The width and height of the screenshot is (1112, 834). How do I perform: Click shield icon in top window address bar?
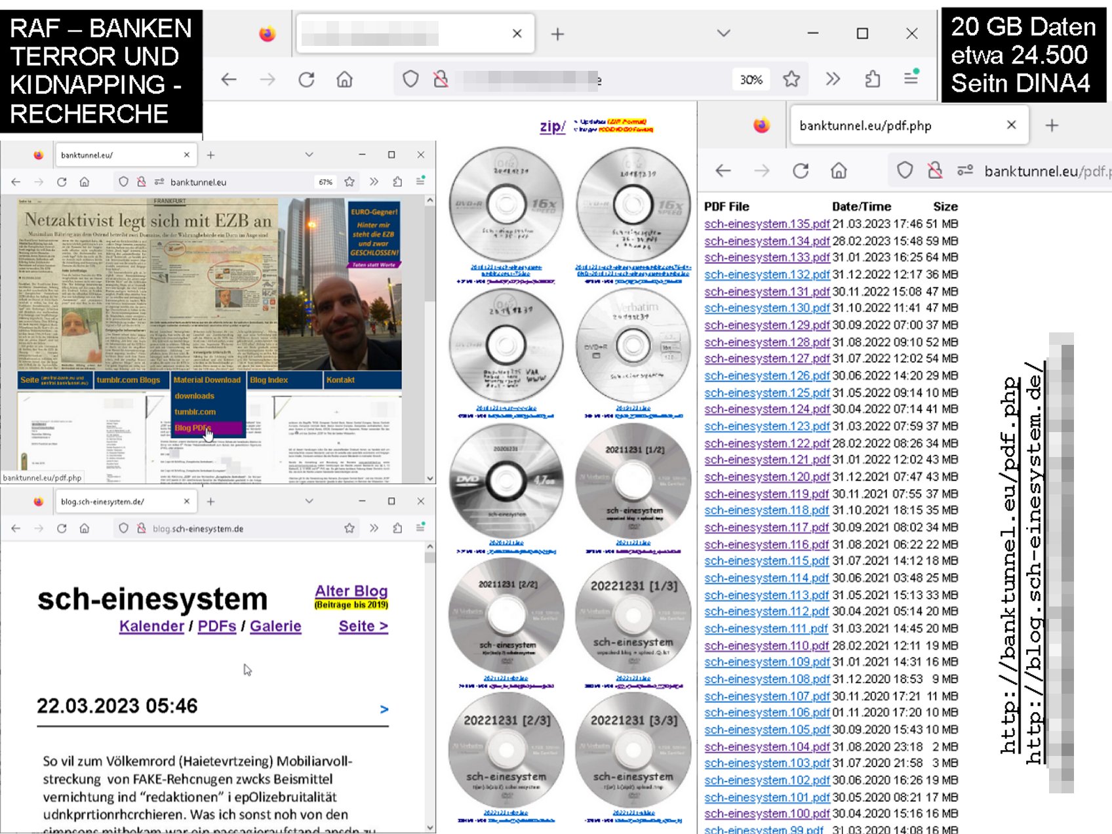410,79
